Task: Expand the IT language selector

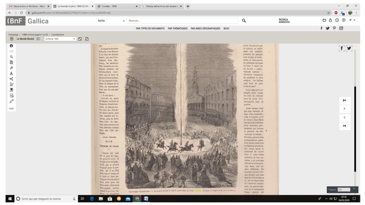Action: [x=352, y=20]
